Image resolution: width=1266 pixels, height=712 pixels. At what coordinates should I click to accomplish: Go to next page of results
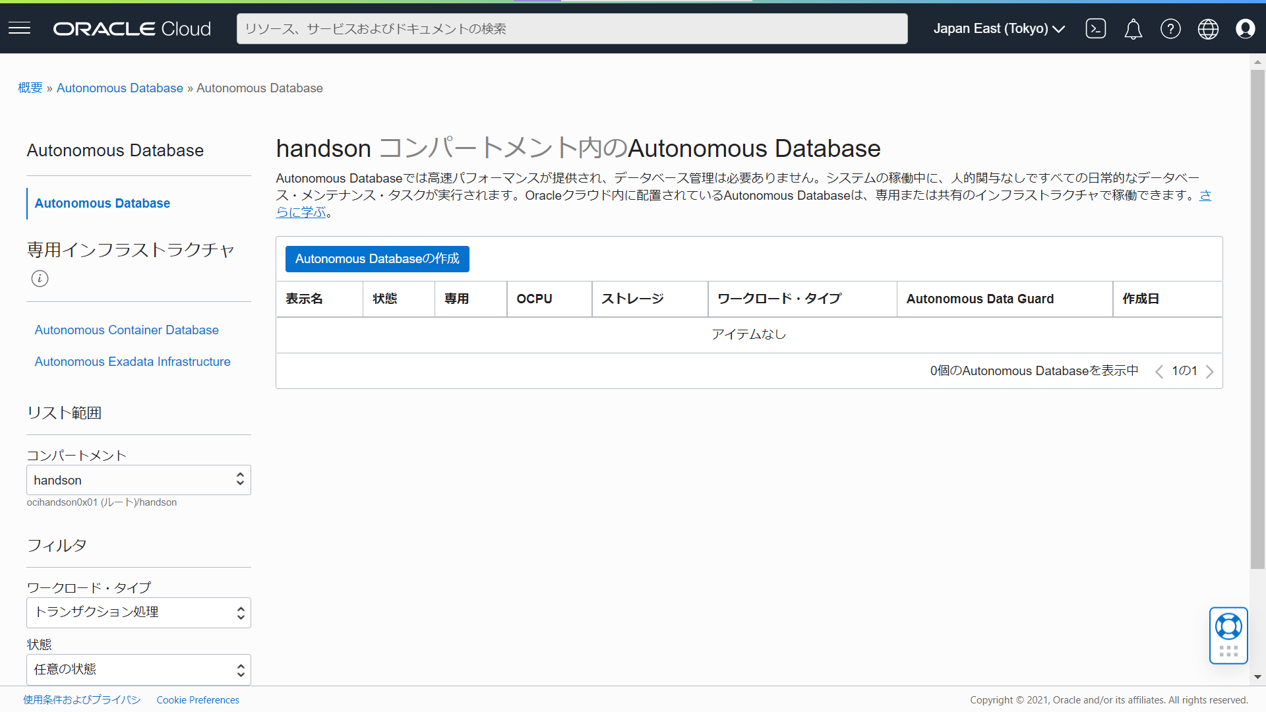(1209, 371)
